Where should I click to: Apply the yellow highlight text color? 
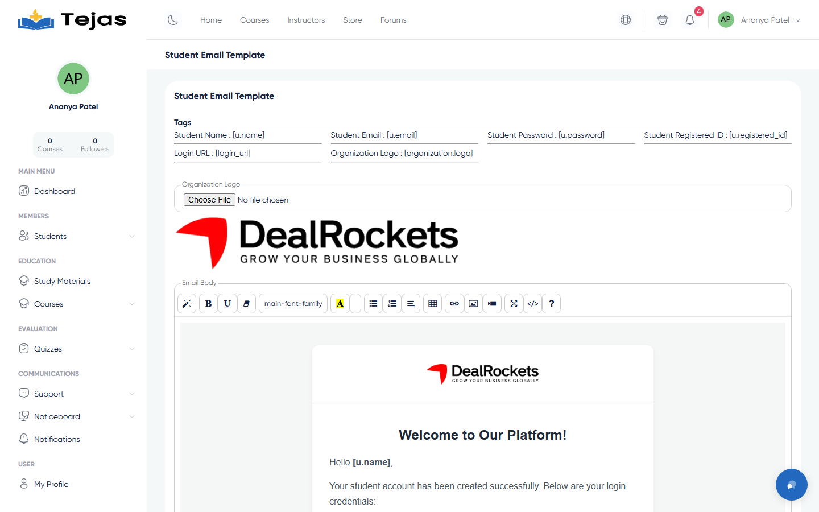pos(340,304)
